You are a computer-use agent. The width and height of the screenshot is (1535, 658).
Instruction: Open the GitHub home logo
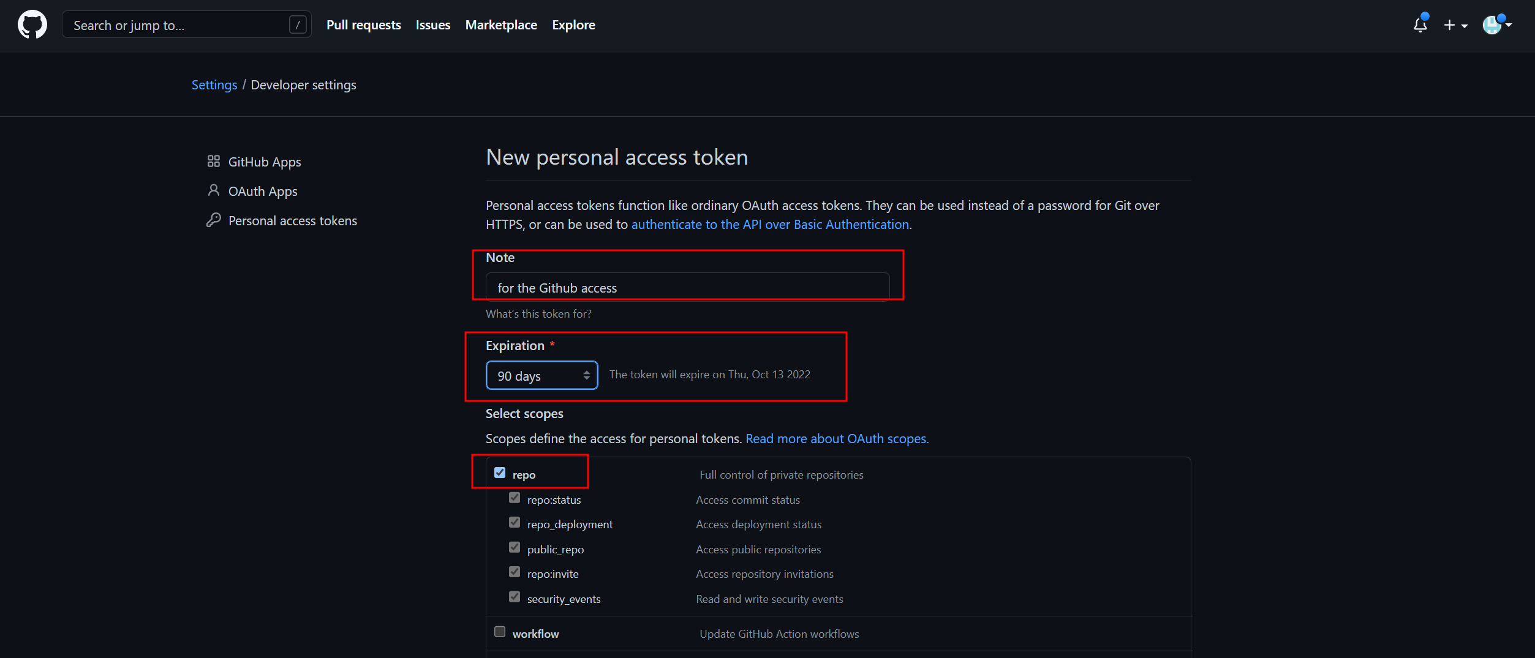pyautogui.click(x=32, y=24)
